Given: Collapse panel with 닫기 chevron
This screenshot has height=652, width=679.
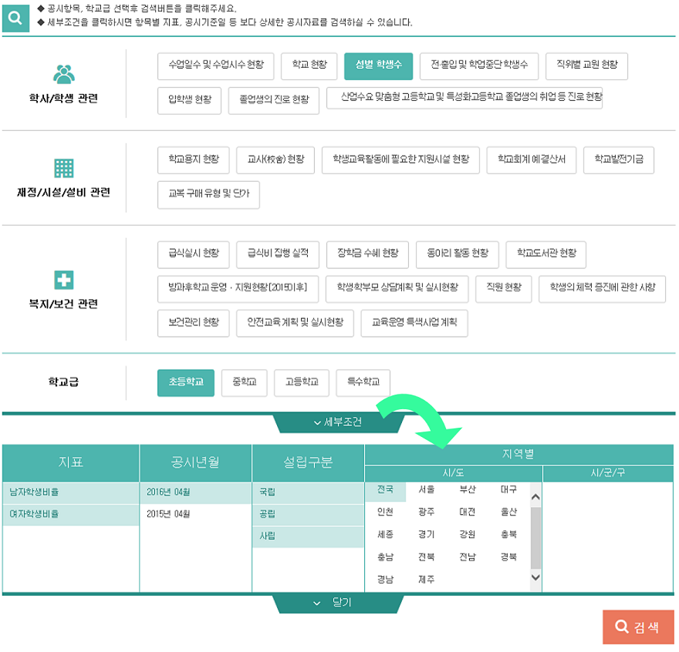Looking at the screenshot, I should click(x=338, y=603).
